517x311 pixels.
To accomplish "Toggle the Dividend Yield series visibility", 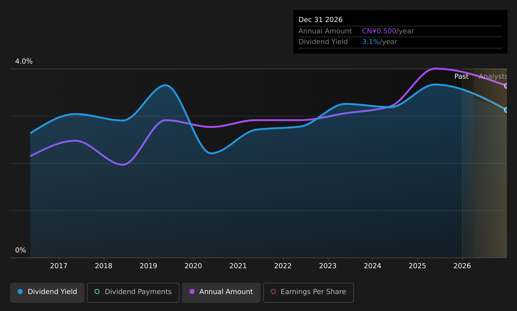I will click(x=47, y=292).
